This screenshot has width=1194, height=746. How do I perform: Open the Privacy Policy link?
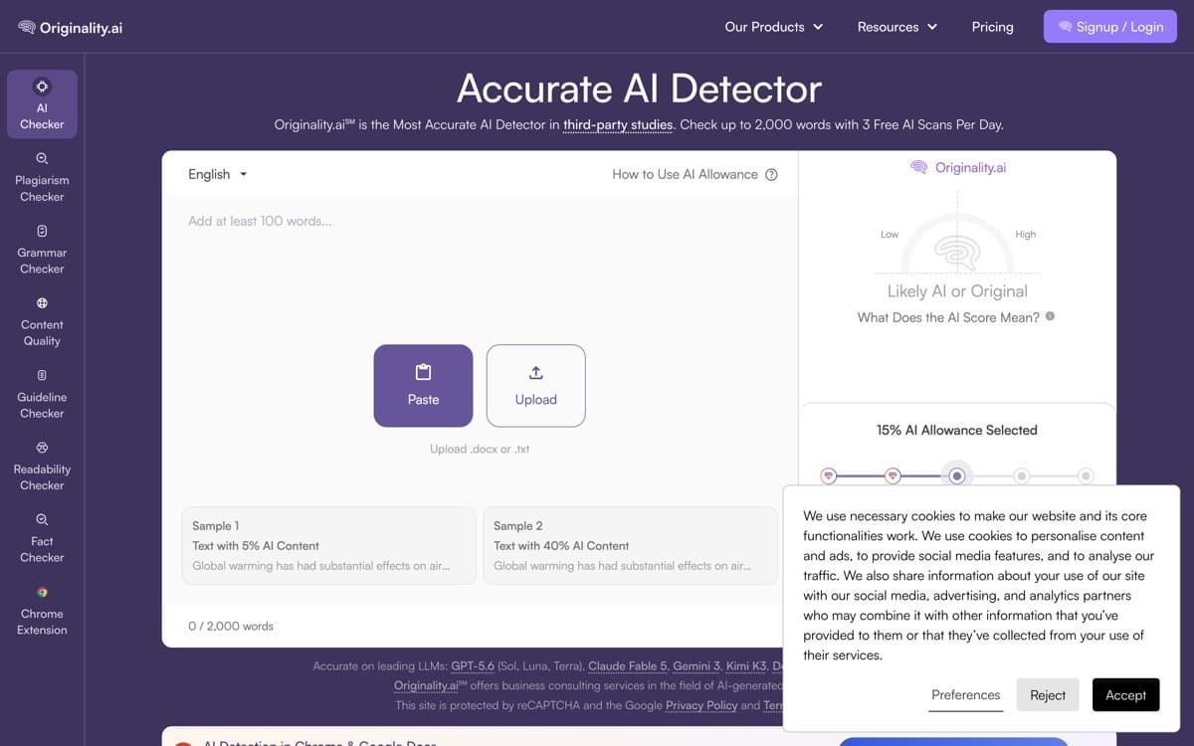701,705
